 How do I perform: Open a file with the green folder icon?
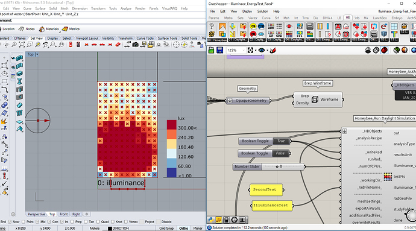click(211, 50)
